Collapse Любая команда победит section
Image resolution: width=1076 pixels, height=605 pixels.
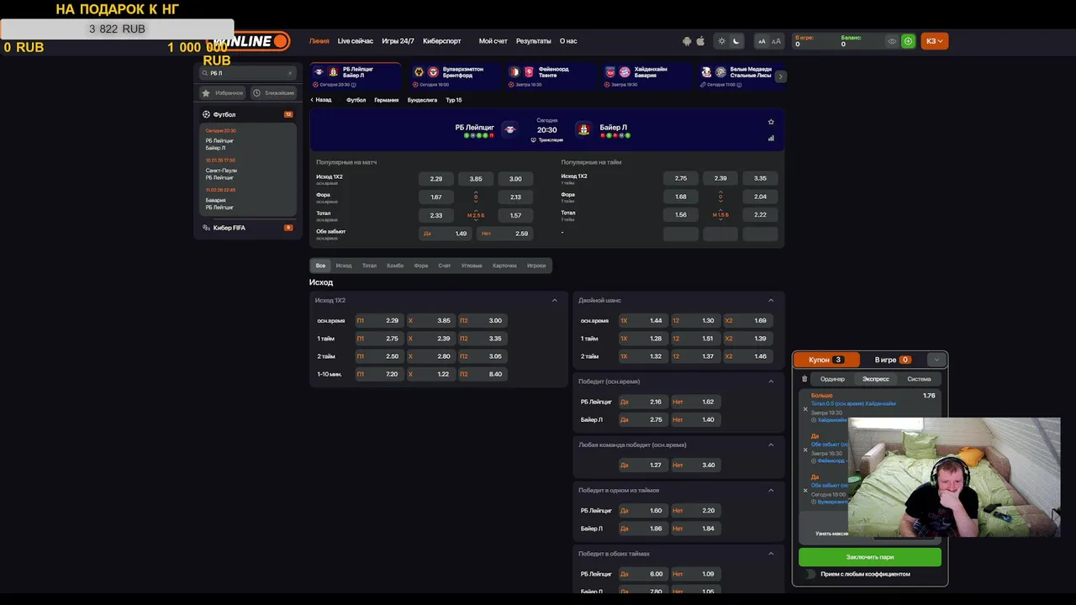(x=771, y=445)
